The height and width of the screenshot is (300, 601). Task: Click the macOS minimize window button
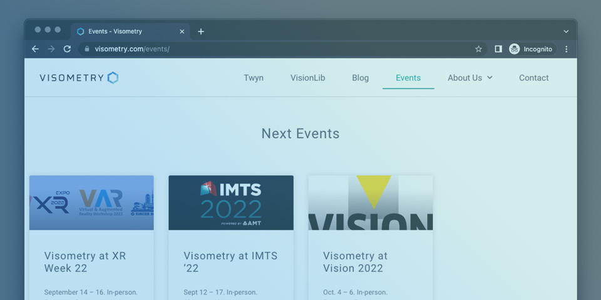(48, 29)
